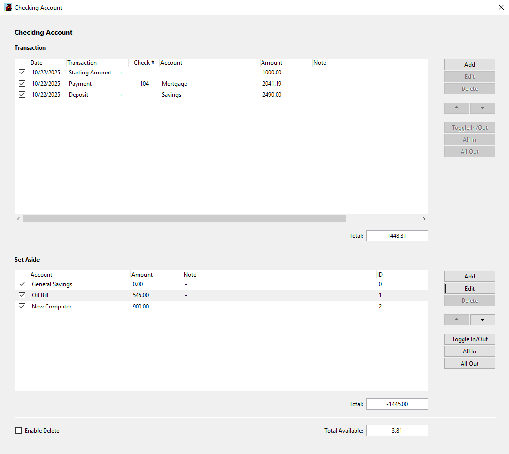Click the application icon in the title bar
The width and height of the screenshot is (509, 454).
pos(8,7)
